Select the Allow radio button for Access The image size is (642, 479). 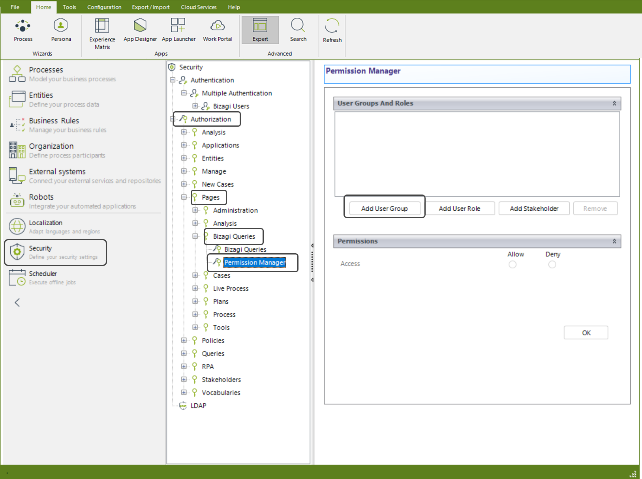512,264
